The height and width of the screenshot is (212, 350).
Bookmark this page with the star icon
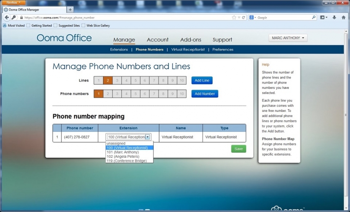pyautogui.click(x=234, y=18)
